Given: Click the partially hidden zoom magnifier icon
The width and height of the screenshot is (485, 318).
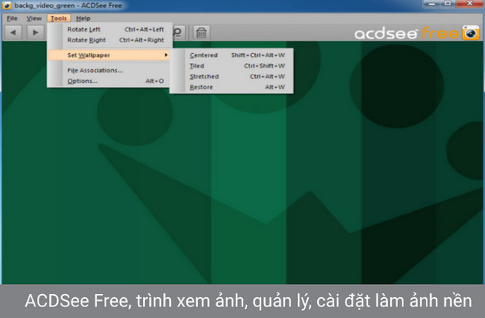Looking at the screenshot, I should [x=179, y=32].
